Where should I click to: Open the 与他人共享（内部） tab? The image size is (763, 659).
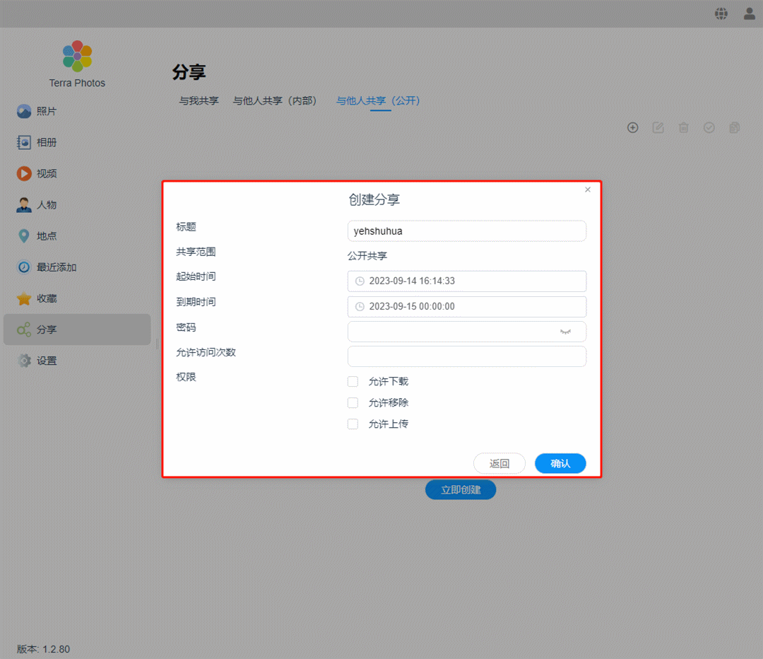click(x=275, y=101)
